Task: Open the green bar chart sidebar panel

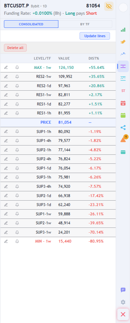Action: tap(123, 30)
